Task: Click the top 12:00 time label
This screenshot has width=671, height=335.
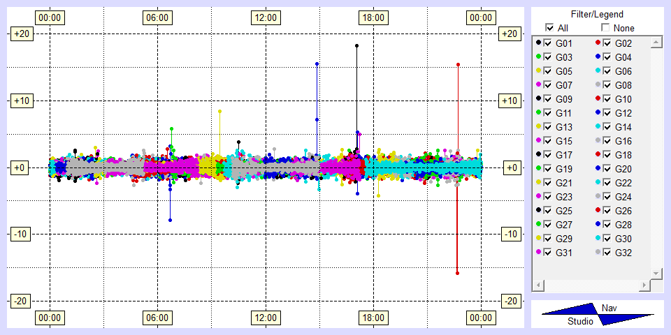Action: [265, 17]
